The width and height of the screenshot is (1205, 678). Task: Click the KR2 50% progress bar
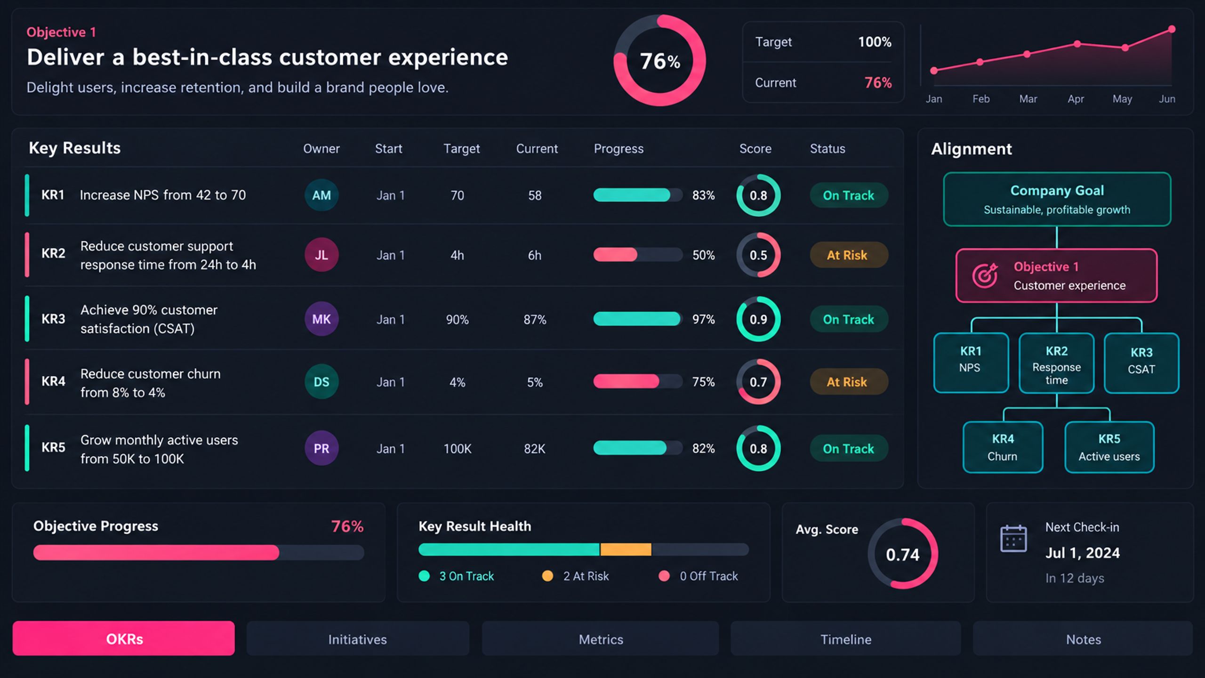click(638, 255)
